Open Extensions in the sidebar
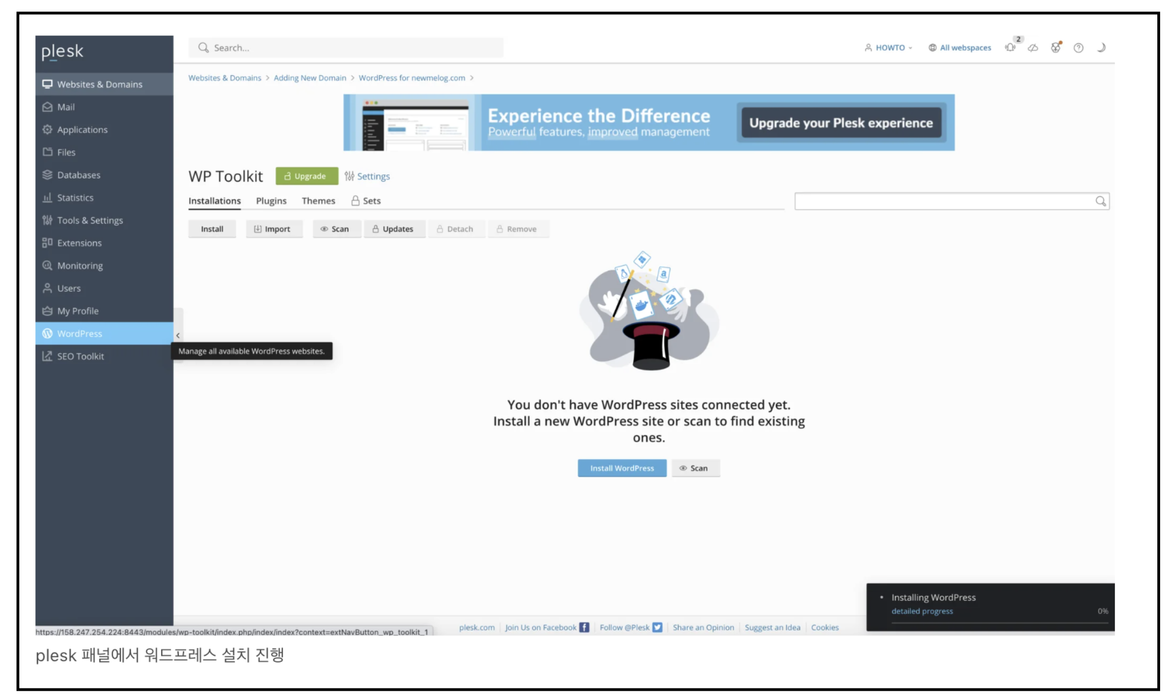The width and height of the screenshot is (1170, 700). point(79,243)
